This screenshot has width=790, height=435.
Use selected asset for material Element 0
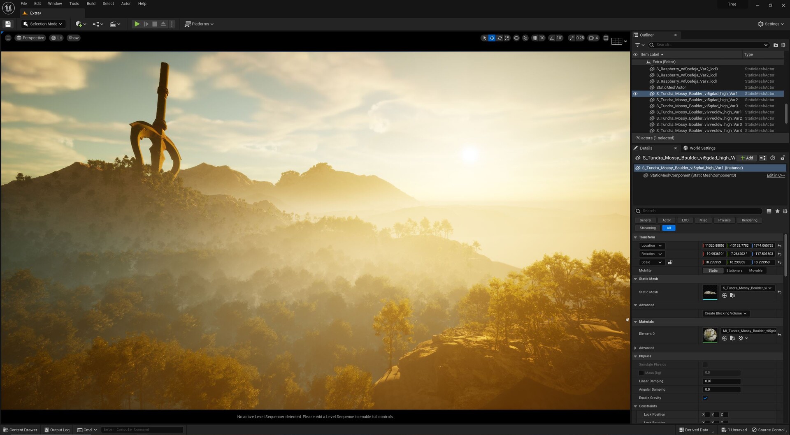(x=725, y=338)
